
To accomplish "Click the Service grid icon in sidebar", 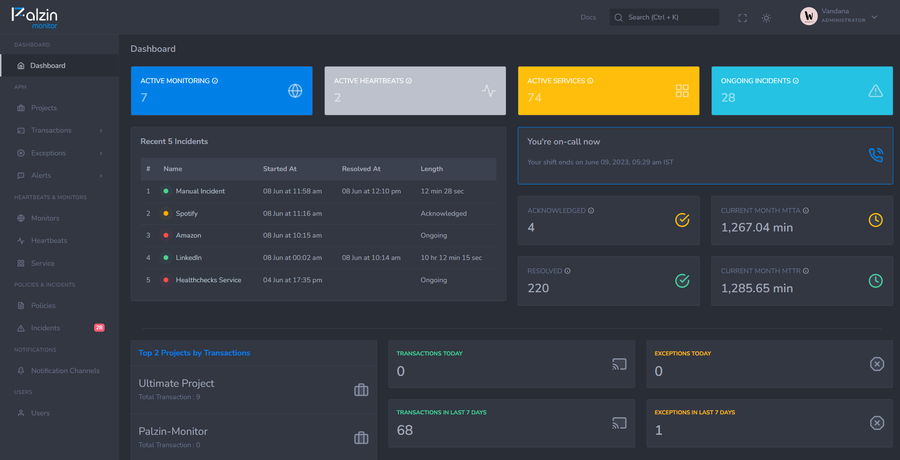I will (x=21, y=263).
